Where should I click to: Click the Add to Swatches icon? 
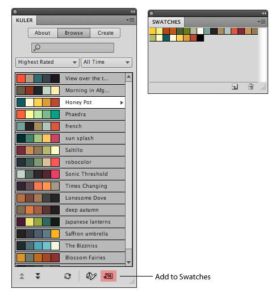[x=109, y=276]
